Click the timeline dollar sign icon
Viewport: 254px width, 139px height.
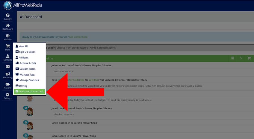coord(241,58)
